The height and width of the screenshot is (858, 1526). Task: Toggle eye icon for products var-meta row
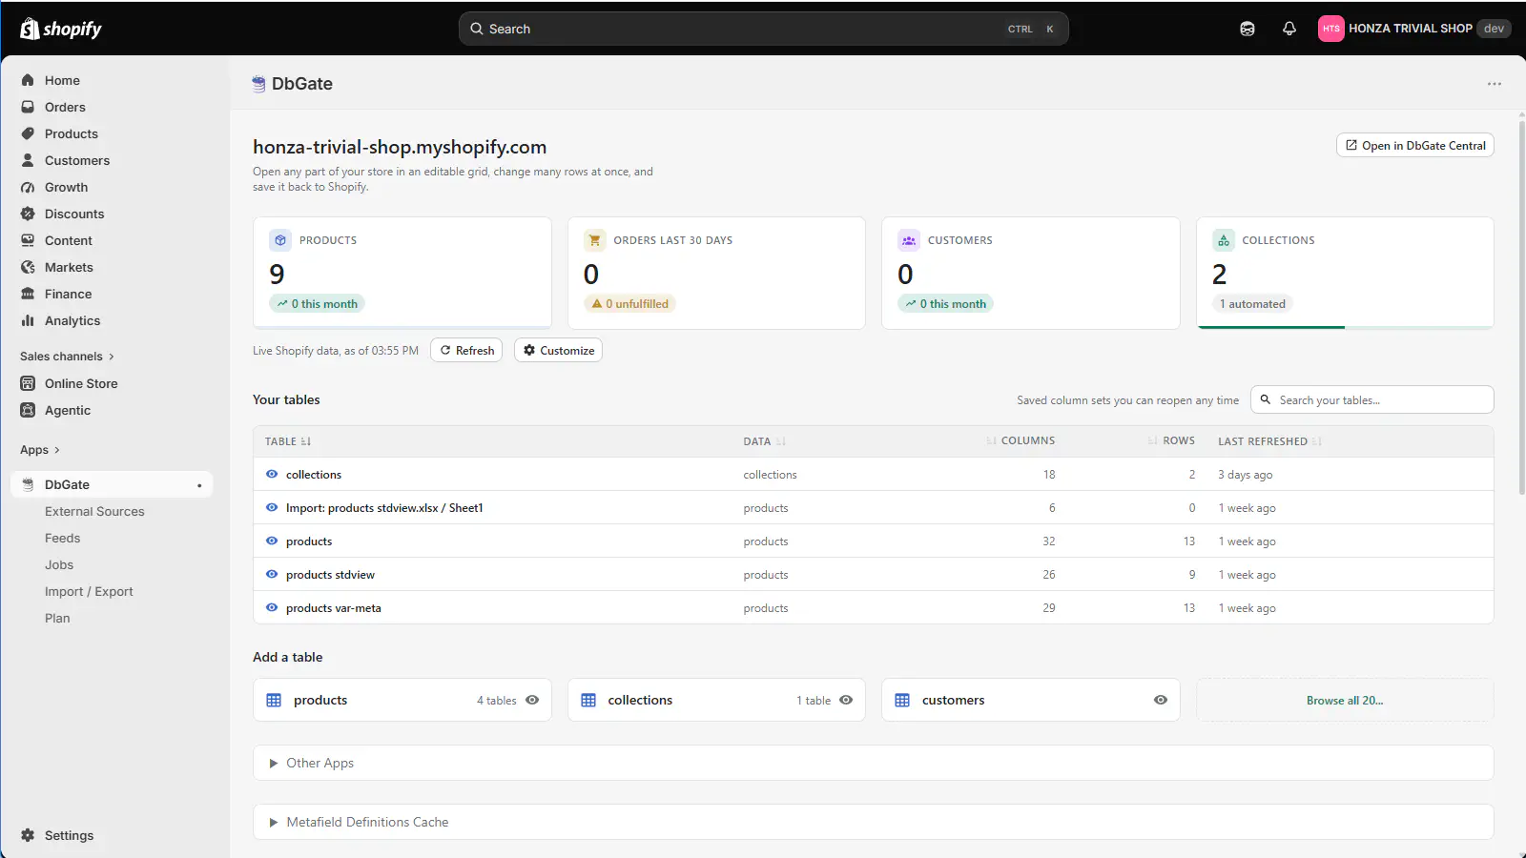click(272, 607)
